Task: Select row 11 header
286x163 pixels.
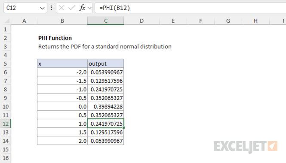Action: click(x=6, y=115)
